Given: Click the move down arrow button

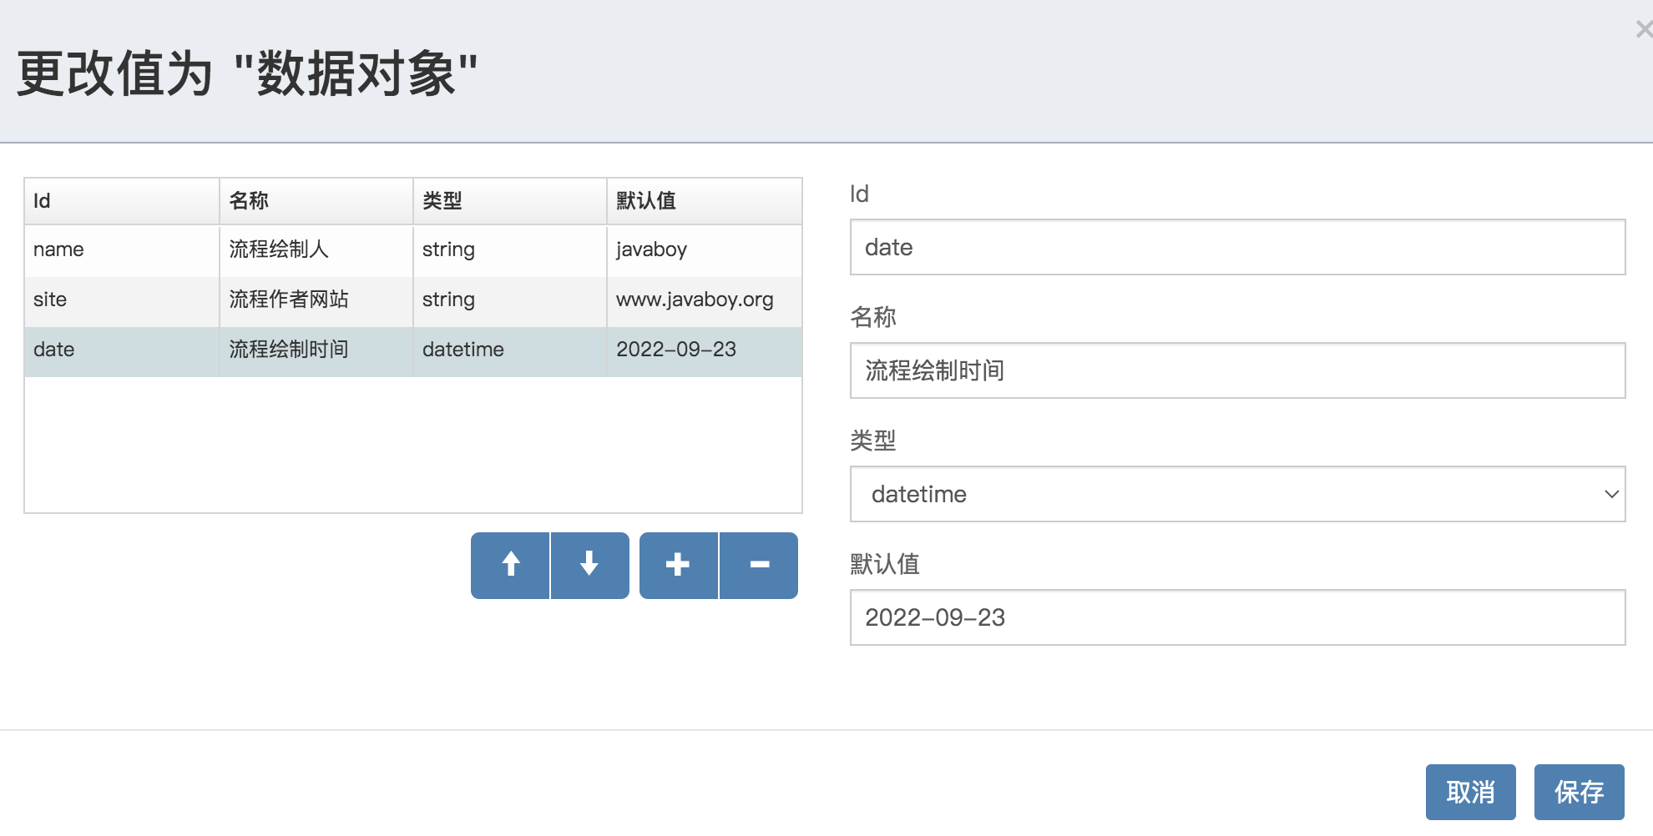Looking at the screenshot, I should pos(589,565).
